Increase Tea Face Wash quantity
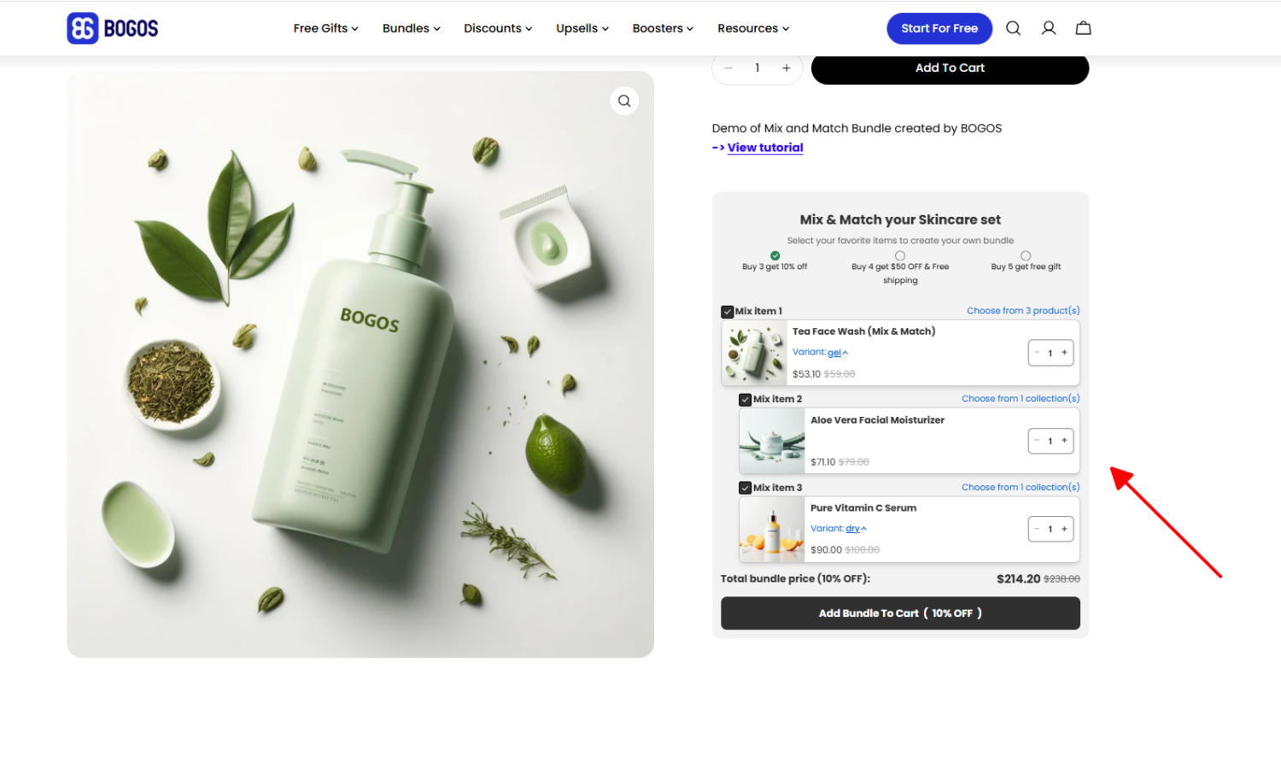This screenshot has width=1281, height=762. (x=1064, y=353)
